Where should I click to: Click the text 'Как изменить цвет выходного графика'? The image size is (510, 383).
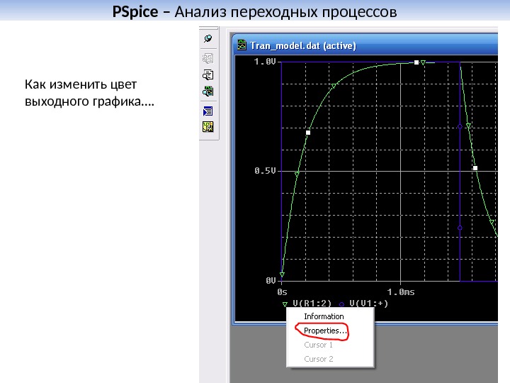coord(89,93)
